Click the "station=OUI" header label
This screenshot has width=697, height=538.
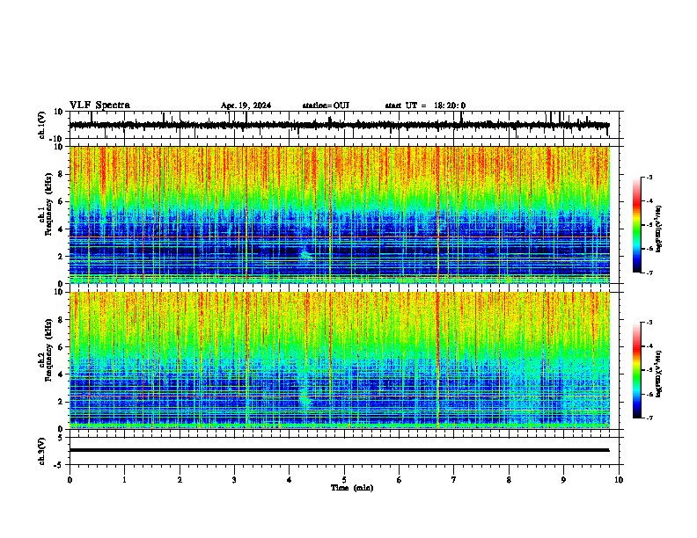point(326,105)
